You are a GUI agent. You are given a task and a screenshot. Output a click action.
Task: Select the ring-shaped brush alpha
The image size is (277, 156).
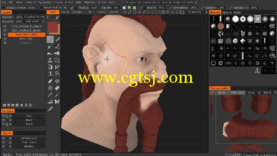pyautogui.click(x=243, y=19)
